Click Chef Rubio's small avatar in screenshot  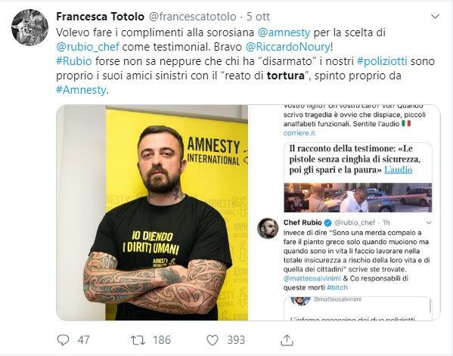268,228
